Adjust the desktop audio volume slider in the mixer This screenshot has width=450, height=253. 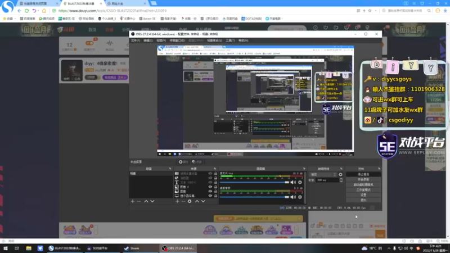255,197
